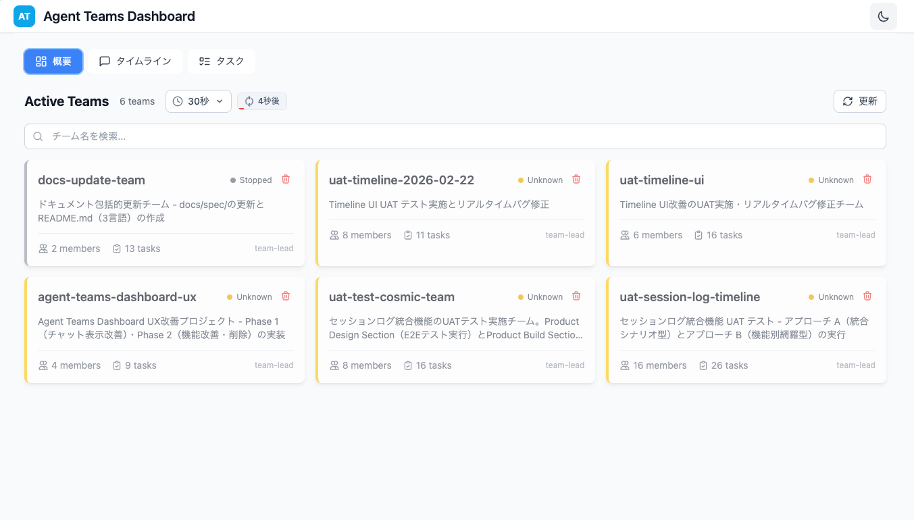Click the team-lead label on uat-test-cosmic-team
The image size is (914, 520).
point(565,365)
